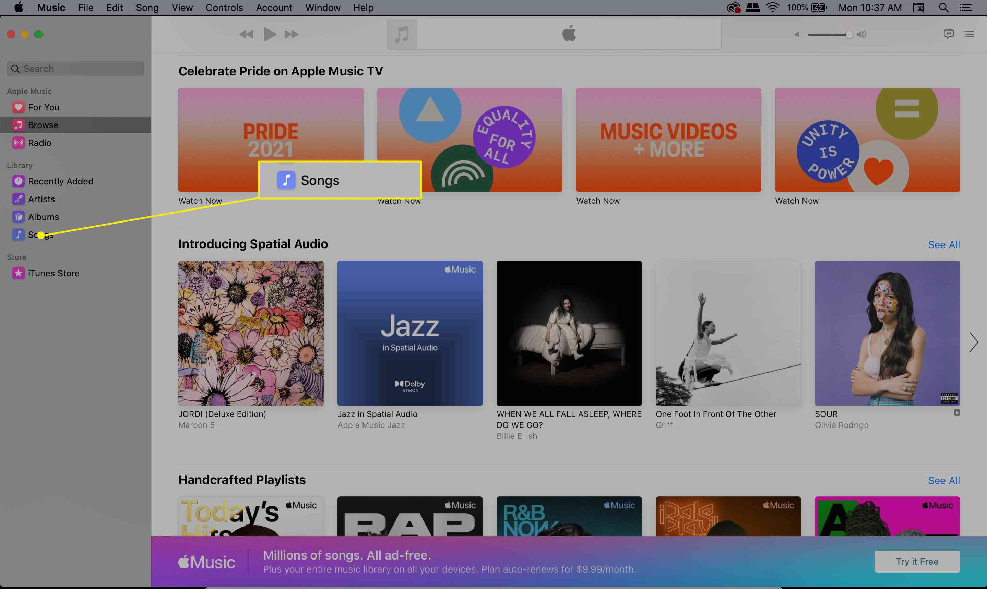Open the R&B Now playlist tile
Image resolution: width=987 pixels, height=589 pixels.
tap(569, 516)
